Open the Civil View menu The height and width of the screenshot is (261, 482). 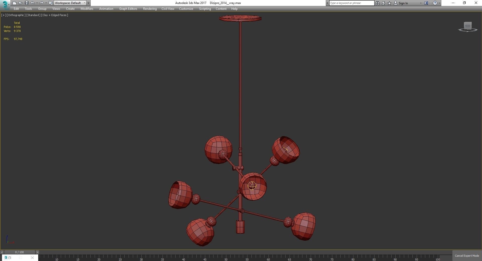tap(168, 9)
